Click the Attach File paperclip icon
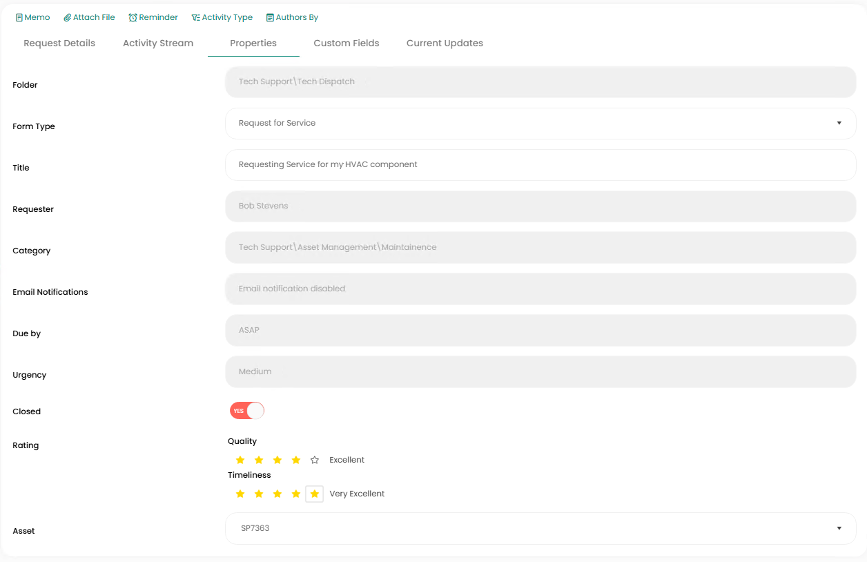Screen dimensions: 867x562 tap(68, 17)
